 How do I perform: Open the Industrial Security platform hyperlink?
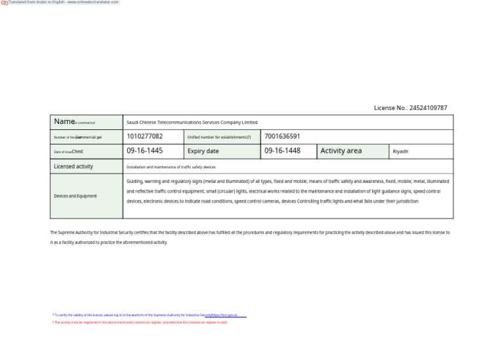(224, 315)
